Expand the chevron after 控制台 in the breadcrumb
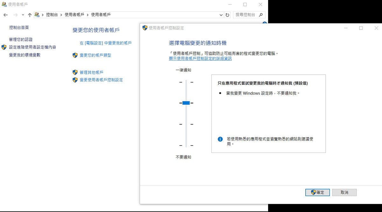382x212 pixels. 61,15
